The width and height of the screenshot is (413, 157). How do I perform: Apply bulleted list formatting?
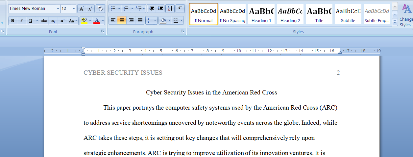(x=112, y=9)
